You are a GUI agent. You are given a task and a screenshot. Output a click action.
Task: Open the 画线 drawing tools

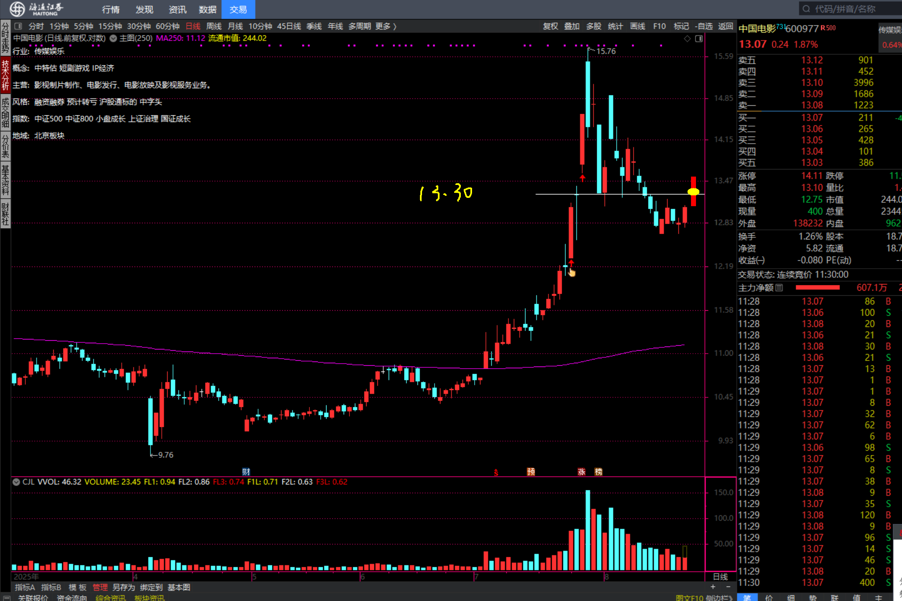pos(638,26)
